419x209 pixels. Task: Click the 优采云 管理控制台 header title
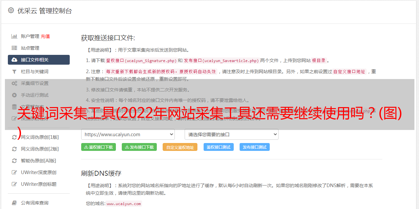[x=45, y=11]
